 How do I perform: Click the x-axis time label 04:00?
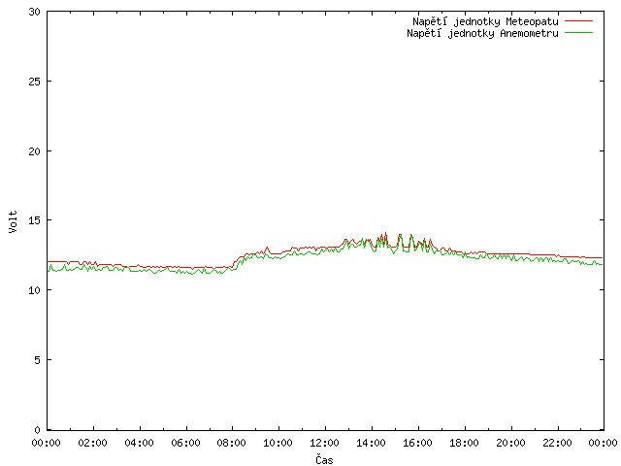(x=139, y=443)
